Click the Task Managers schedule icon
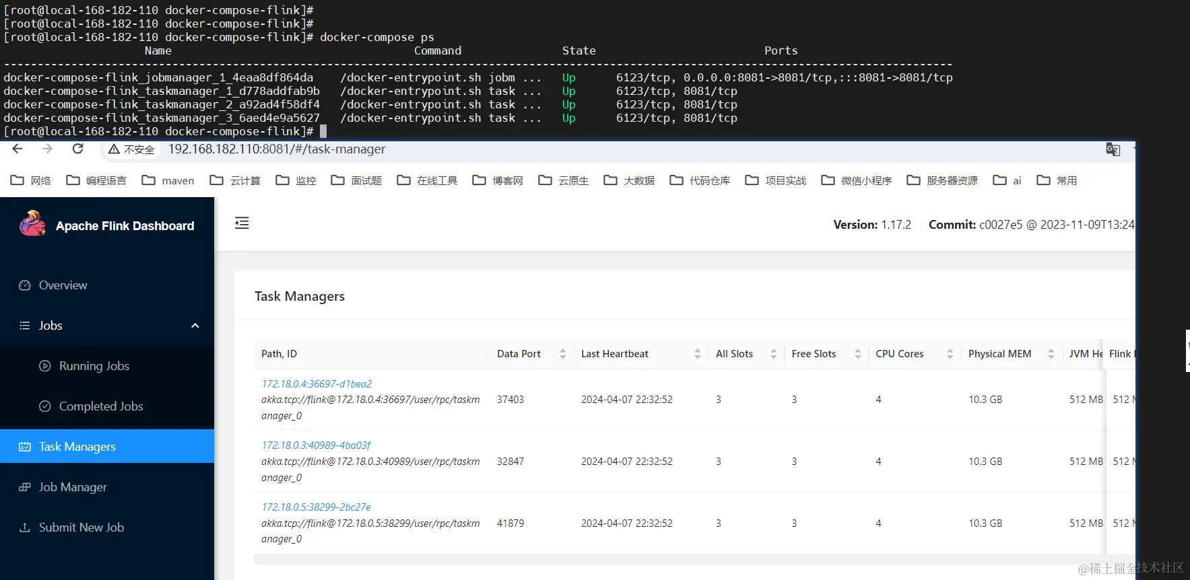The height and width of the screenshot is (580, 1190). (x=25, y=447)
